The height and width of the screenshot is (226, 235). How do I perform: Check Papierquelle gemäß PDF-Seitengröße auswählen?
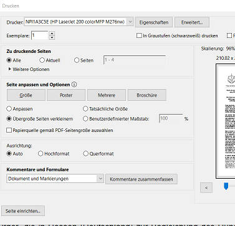pyautogui.click(x=9, y=130)
